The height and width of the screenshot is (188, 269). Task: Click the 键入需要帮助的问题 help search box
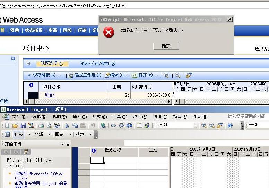247,116
